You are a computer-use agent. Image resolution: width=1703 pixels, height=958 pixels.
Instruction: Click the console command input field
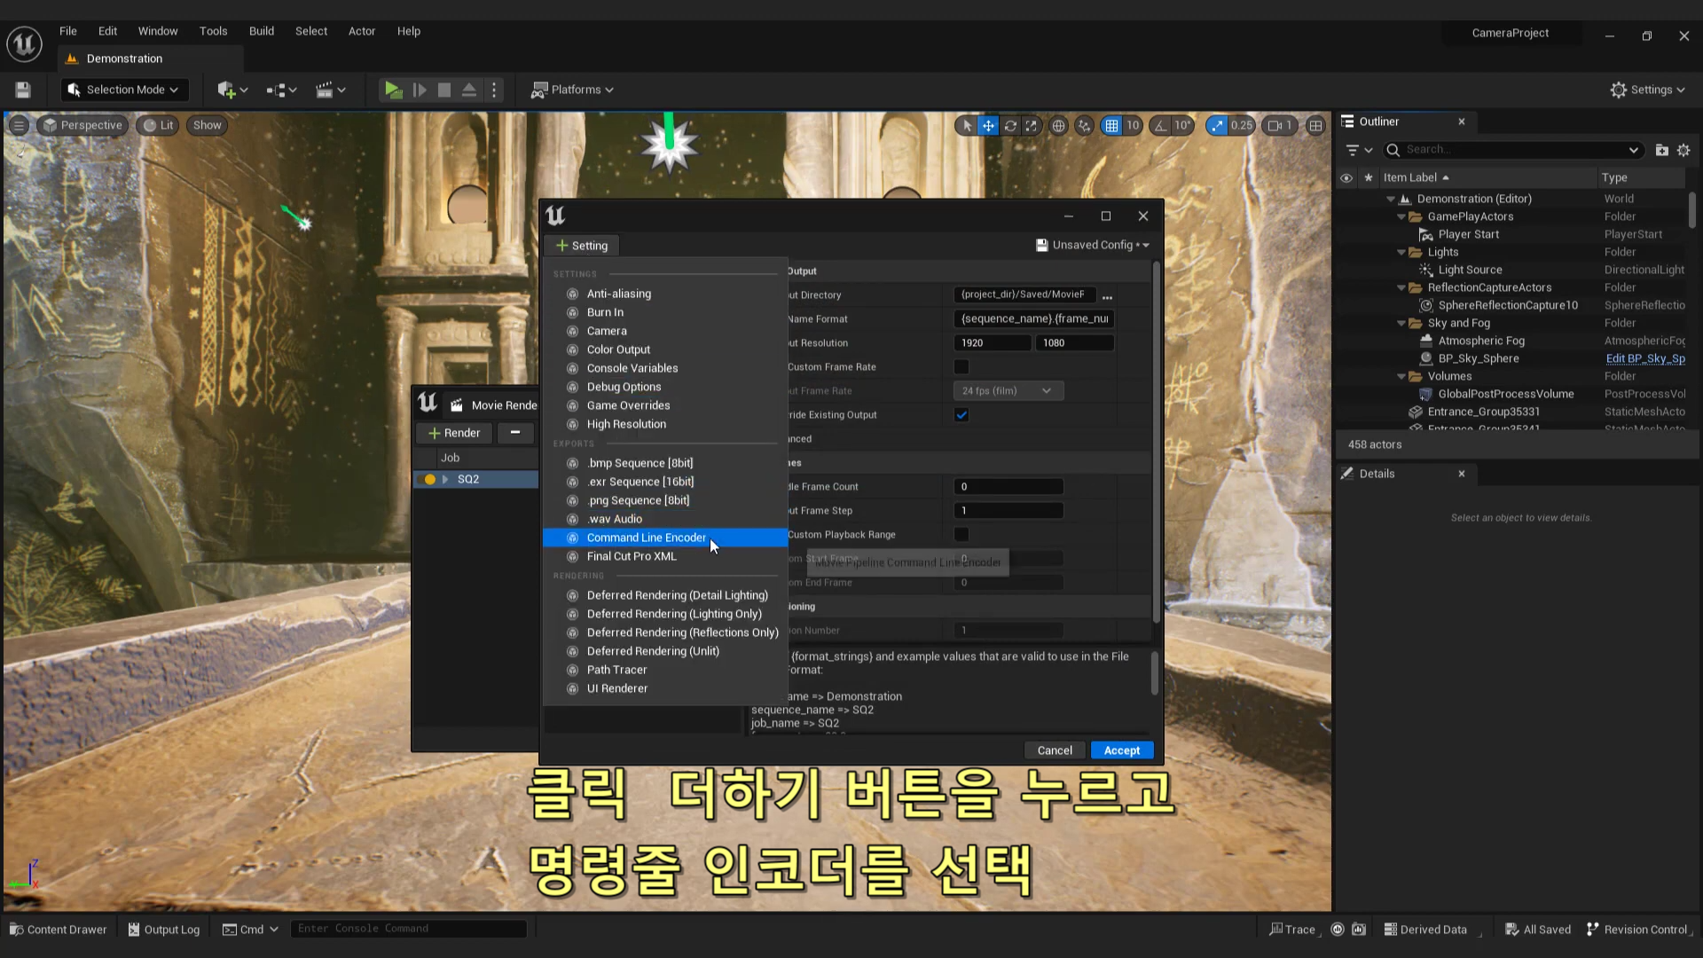pos(408,929)
